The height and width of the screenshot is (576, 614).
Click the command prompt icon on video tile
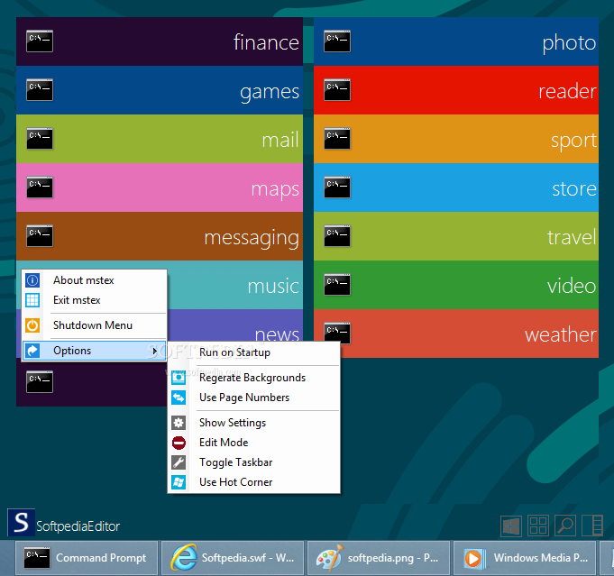[x=337, y=285]
